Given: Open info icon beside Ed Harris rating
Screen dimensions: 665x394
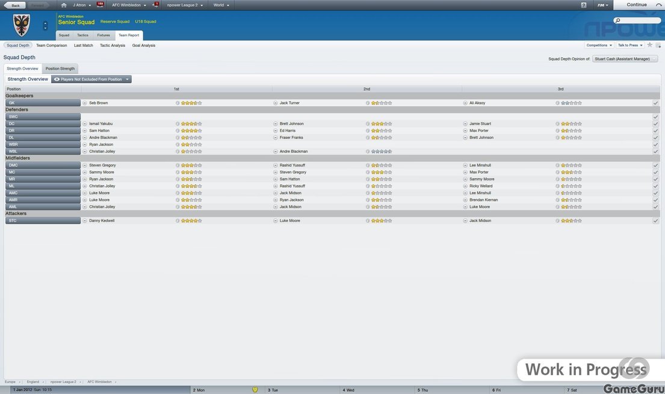Looking at the screenshot, I should [x=368, y=131].
